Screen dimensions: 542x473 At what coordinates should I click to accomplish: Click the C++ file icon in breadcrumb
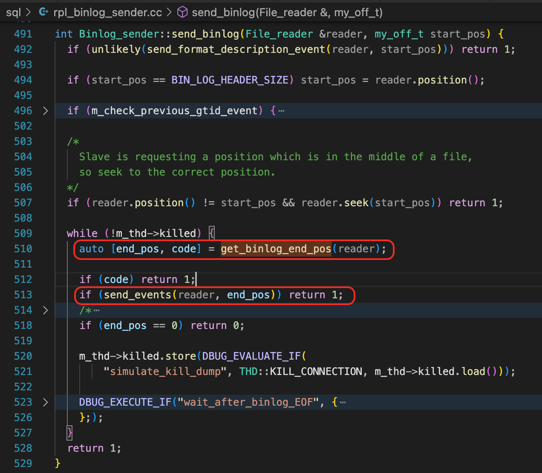[43, 12]
